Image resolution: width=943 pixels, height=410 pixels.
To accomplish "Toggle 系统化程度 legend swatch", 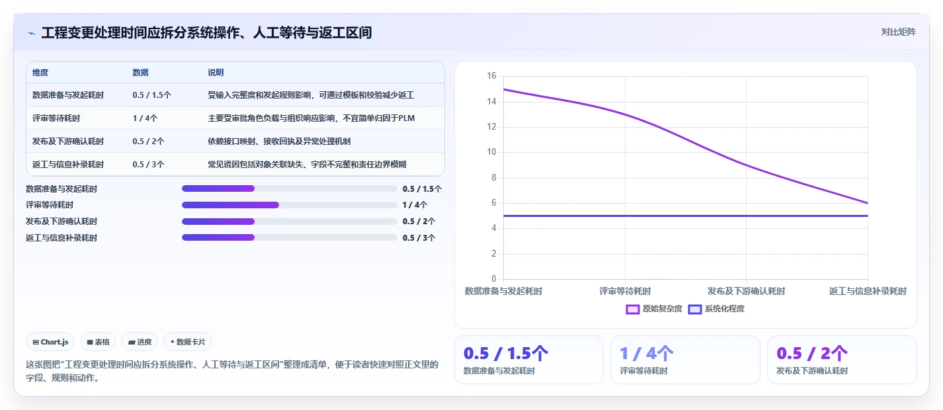I will [695, 309].
